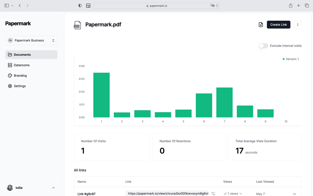Image resolution: width=313 pixels, height=196 pixels.
Task: Click the ellipsis icon on the Link #g9c87 row
Action: click(294, 194)
